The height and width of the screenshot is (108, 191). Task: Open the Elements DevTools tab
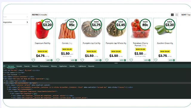(x=11, y=66)
